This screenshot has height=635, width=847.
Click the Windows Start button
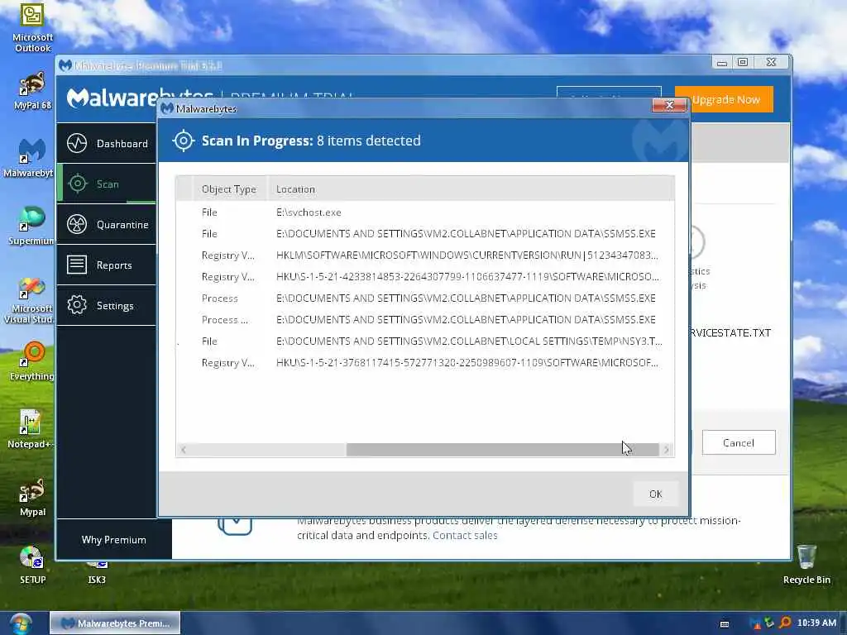(21, 623)
